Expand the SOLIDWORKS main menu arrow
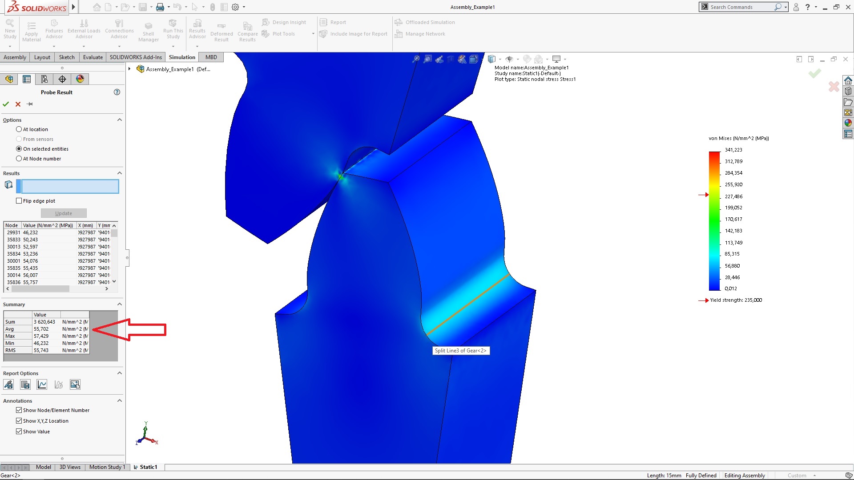Image resolution: width=854 pixels, height=480 pixels. [x=74, y=7]
